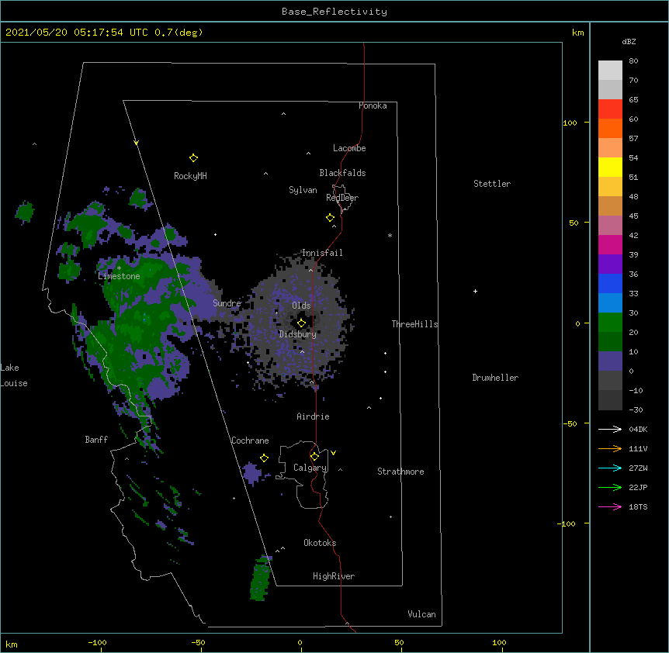Click the 18TS legend label
This screenshot has height=653, width=669.
[638, 506]
